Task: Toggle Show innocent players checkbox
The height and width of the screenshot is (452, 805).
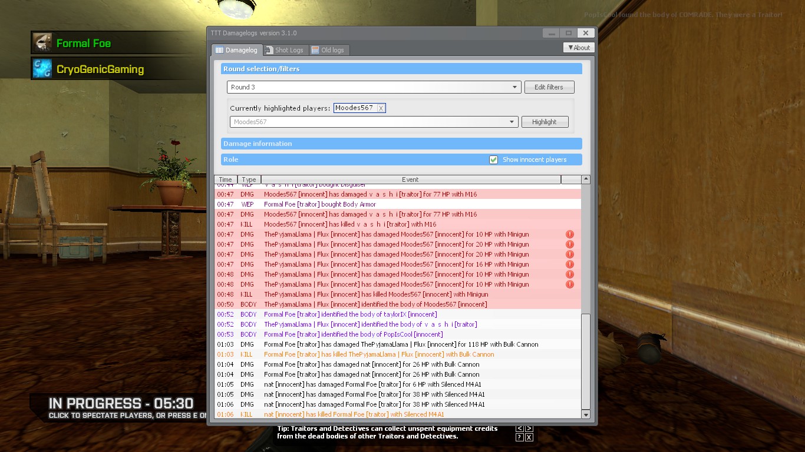Action: 493,159
